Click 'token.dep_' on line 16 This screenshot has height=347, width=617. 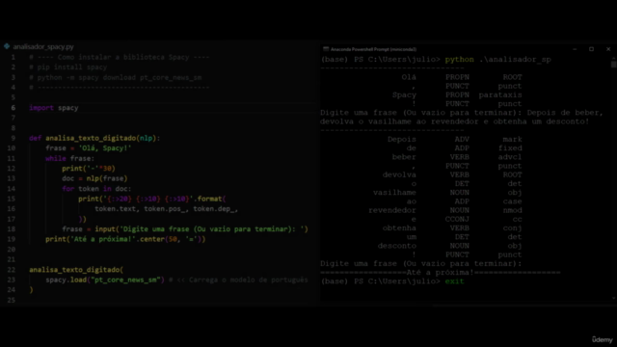[x=214, y=209]
